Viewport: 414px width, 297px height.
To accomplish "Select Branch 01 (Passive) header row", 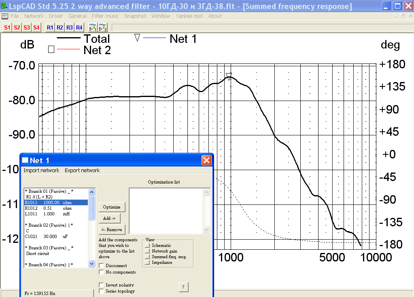I will coord(56,191).
